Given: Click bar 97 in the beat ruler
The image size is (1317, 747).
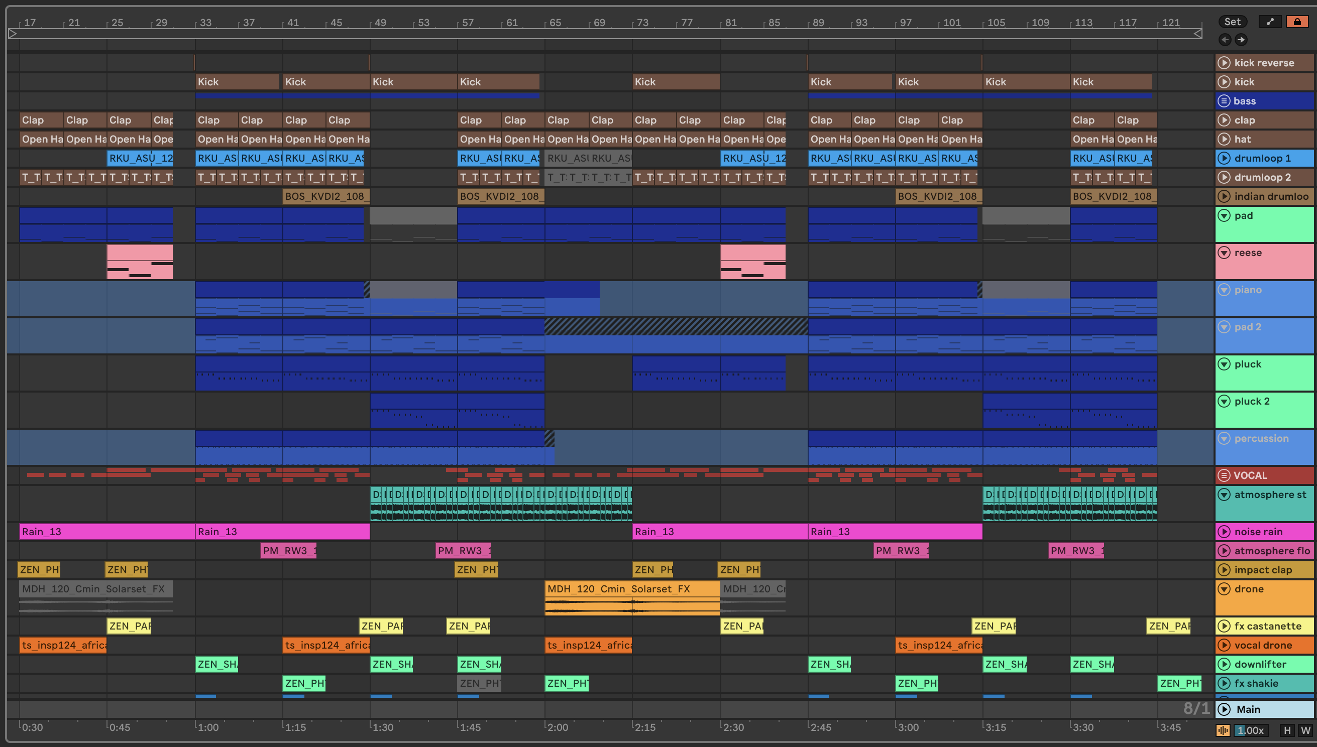Looking at the screenshot, I should [905, 23].
